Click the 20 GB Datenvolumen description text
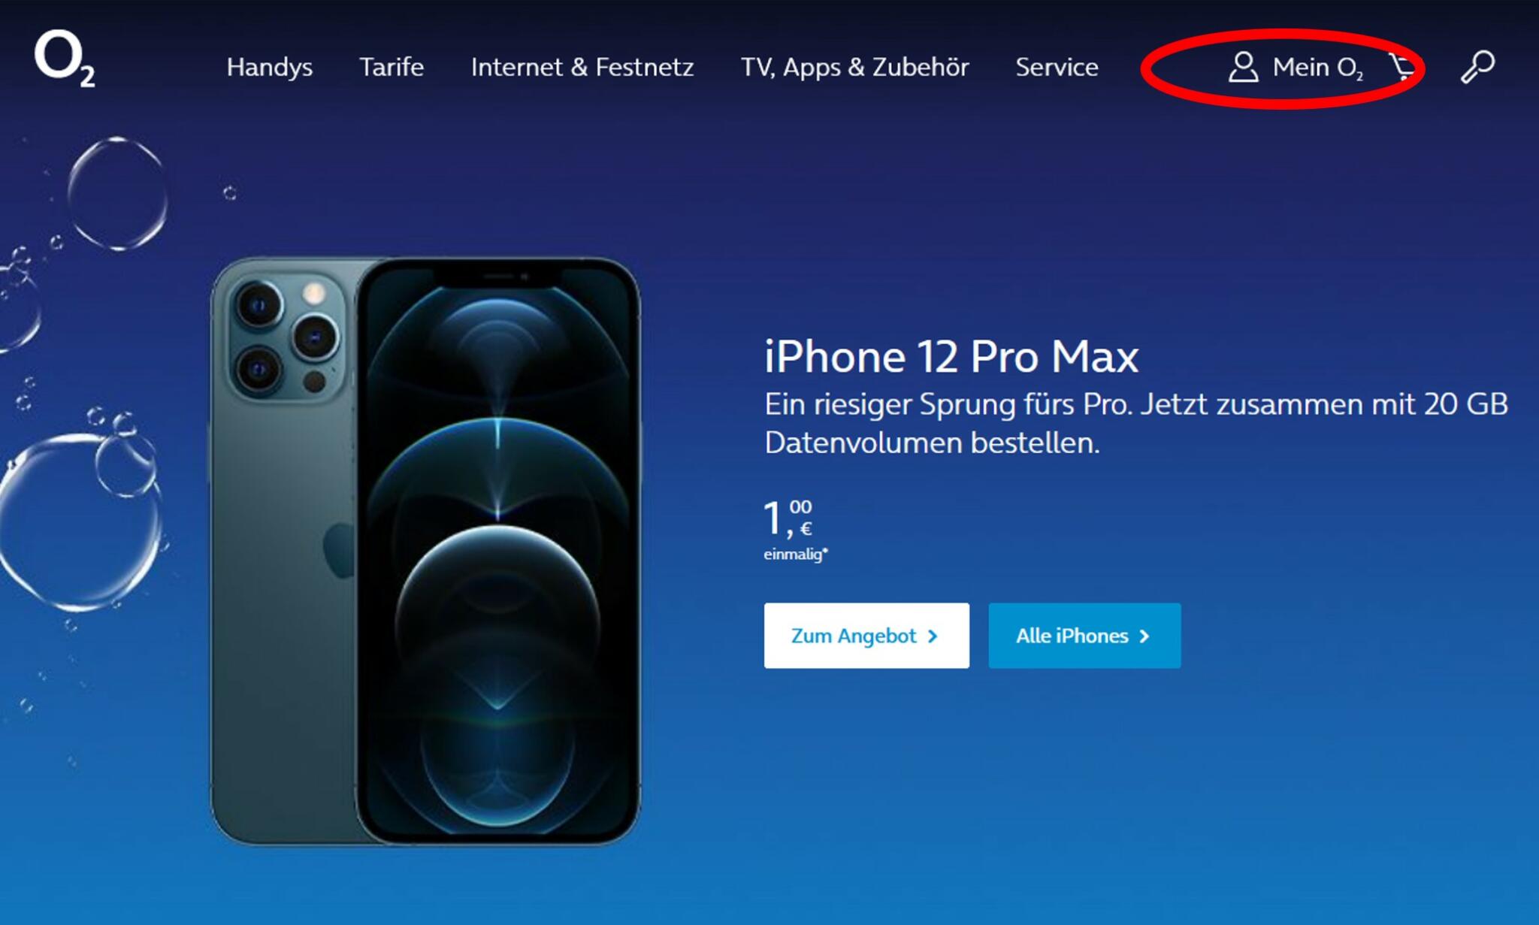The image size is (1539, 925). pos(1136,424)
